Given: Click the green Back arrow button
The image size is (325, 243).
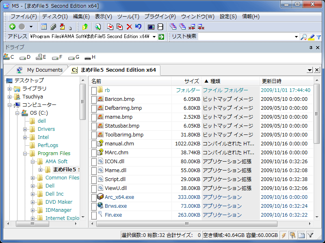Looking at the screenshot, I should pyautogui.click(x=13, y=27).
